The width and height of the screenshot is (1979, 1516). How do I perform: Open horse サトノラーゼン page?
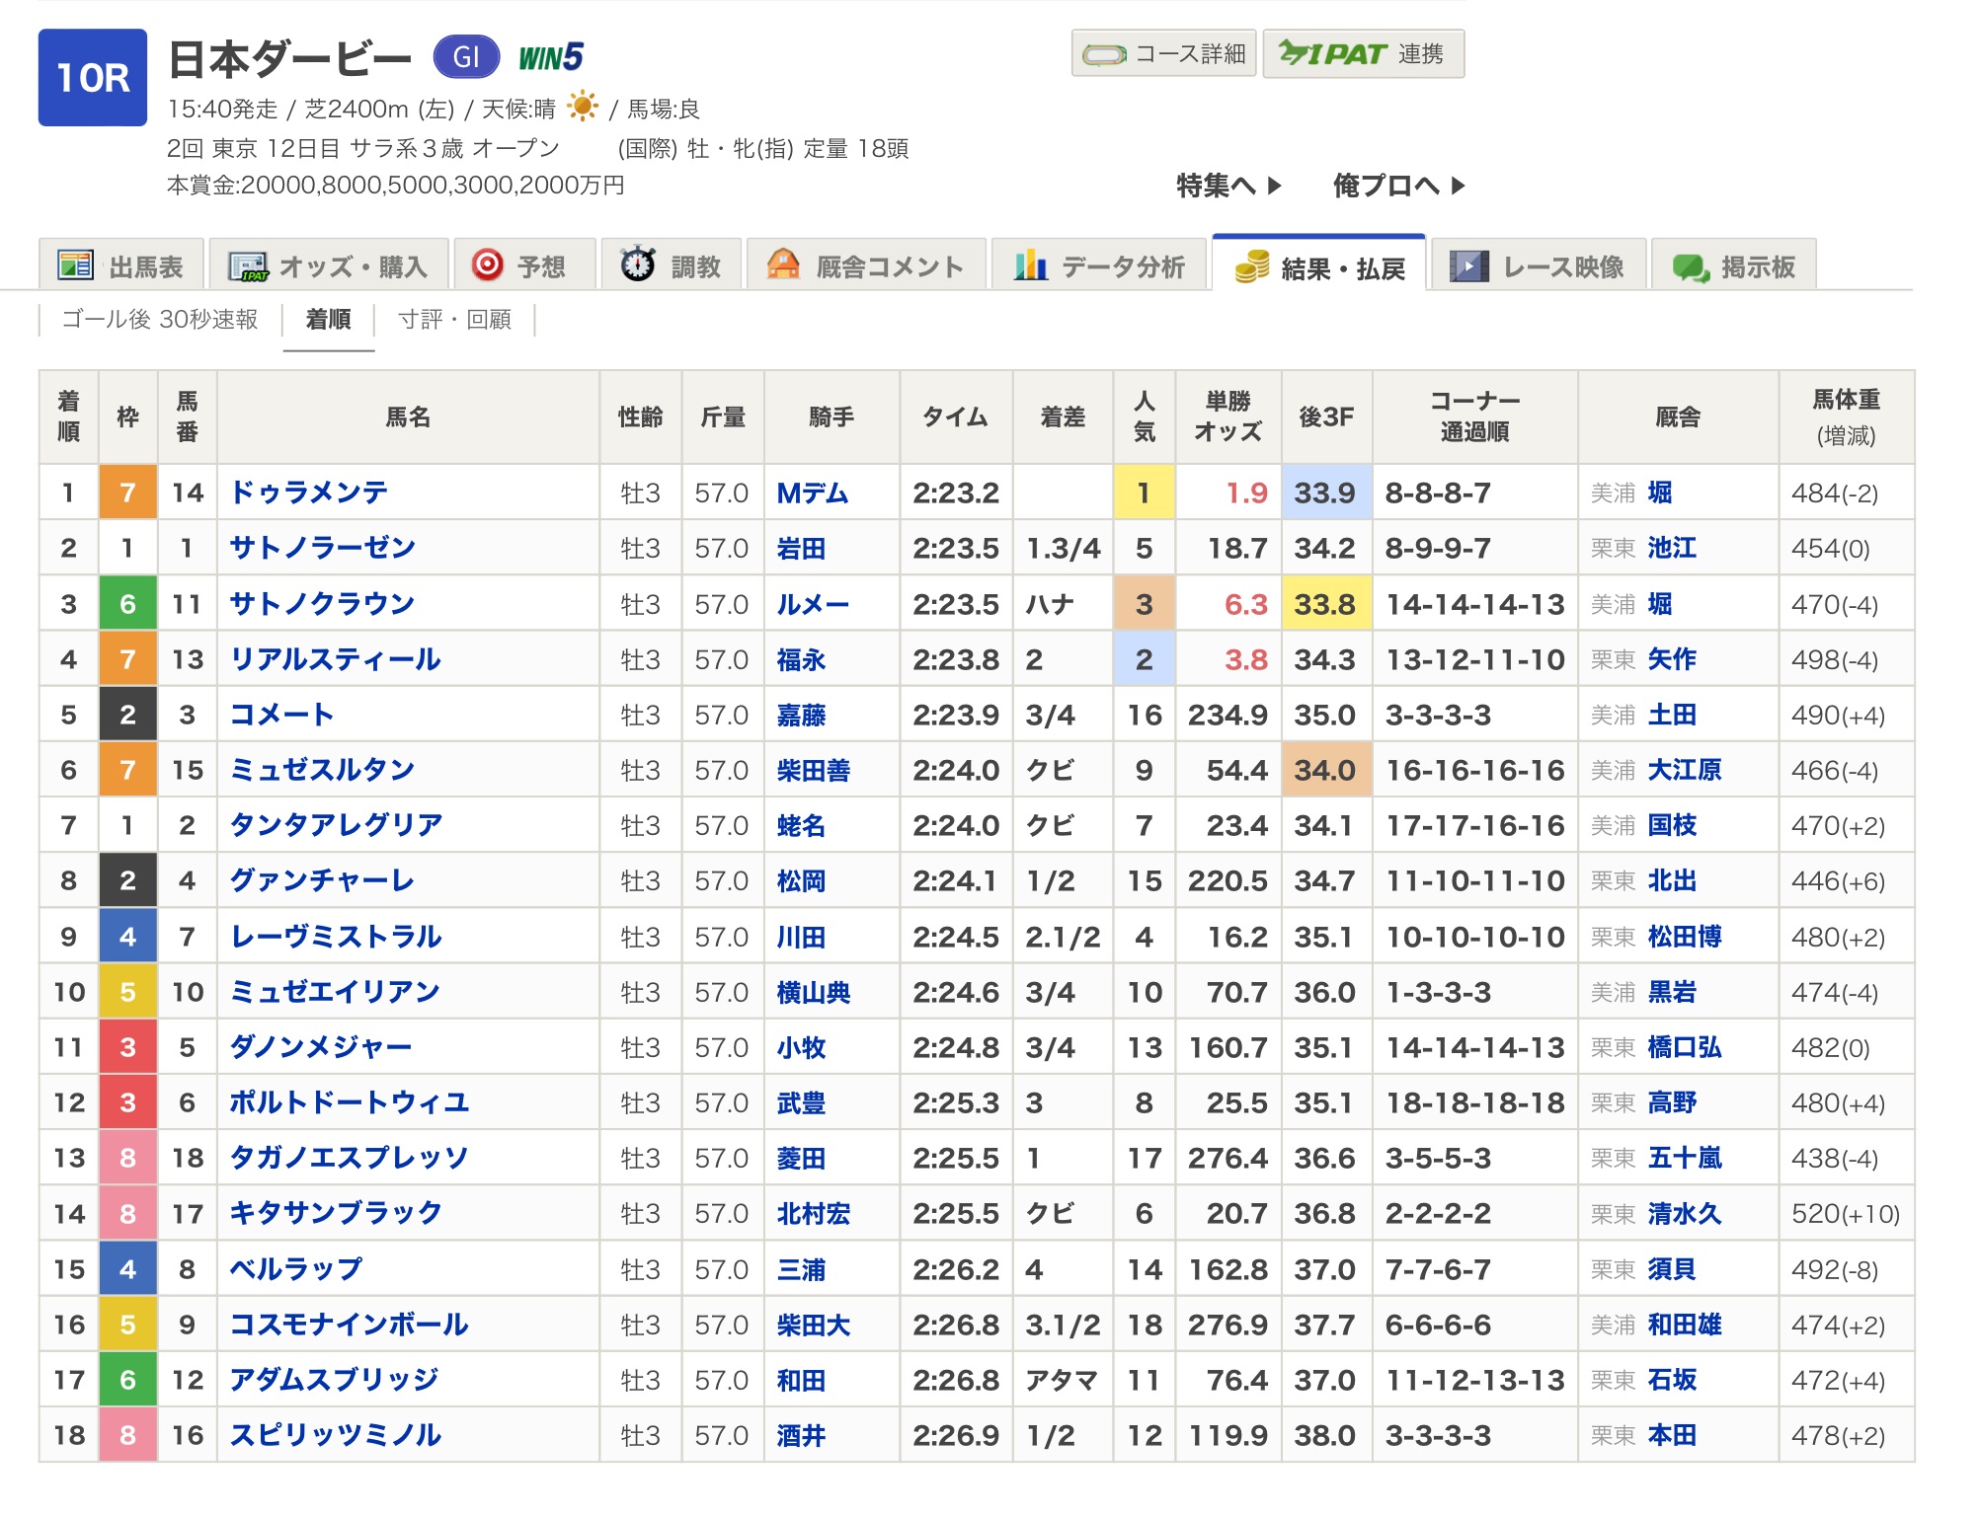coord(323,547)
